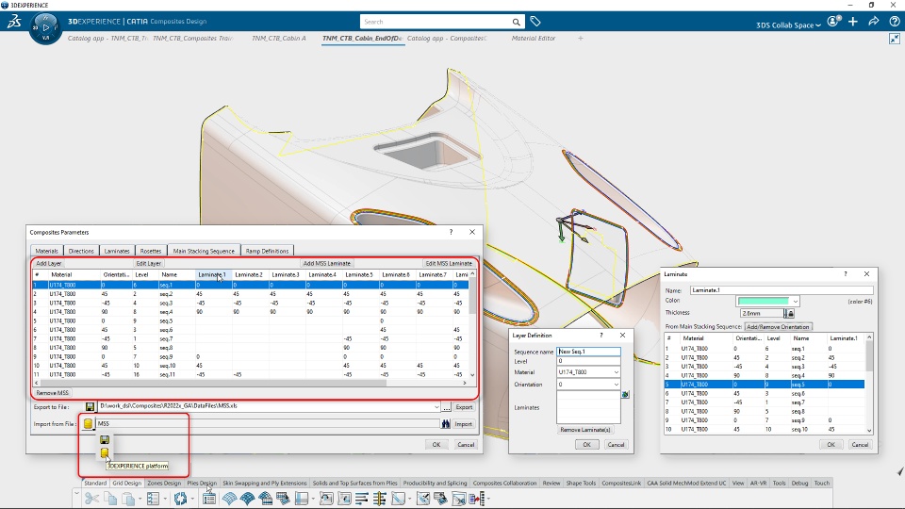Screen dimensions: 905x509
Task: Click the Cut scissors icon in bottom toolbar
Action: [91, 499]
